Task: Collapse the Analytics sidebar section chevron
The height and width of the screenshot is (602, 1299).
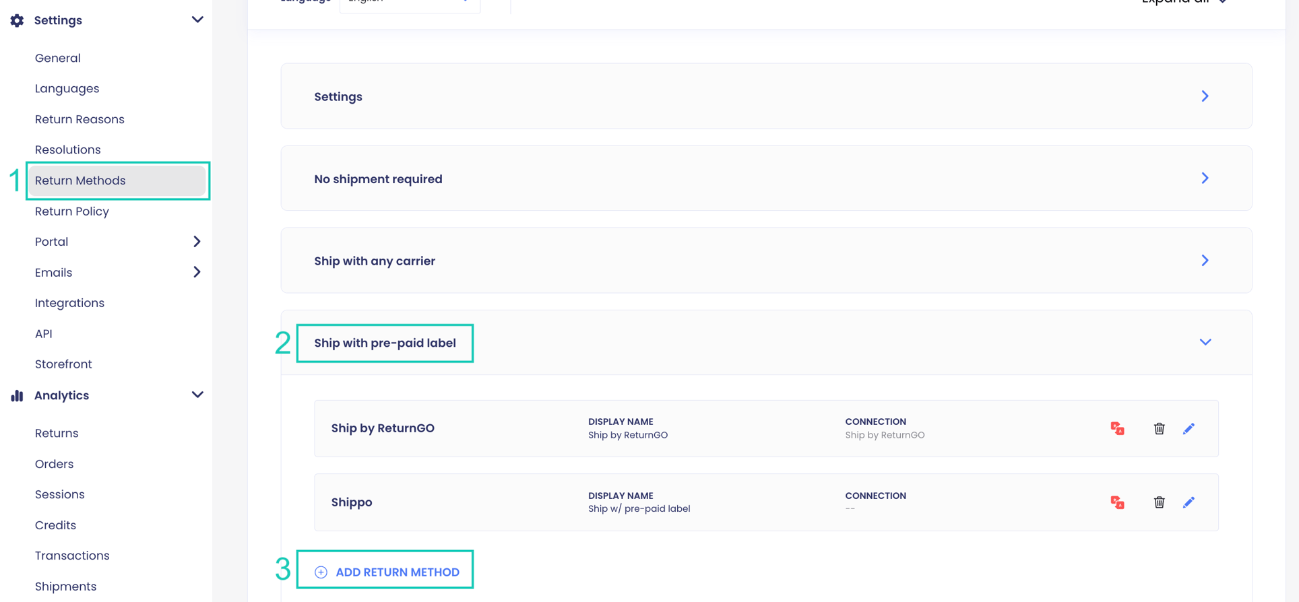Action: 197,395
